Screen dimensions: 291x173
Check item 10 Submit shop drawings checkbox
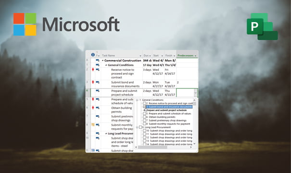(144, 131)
